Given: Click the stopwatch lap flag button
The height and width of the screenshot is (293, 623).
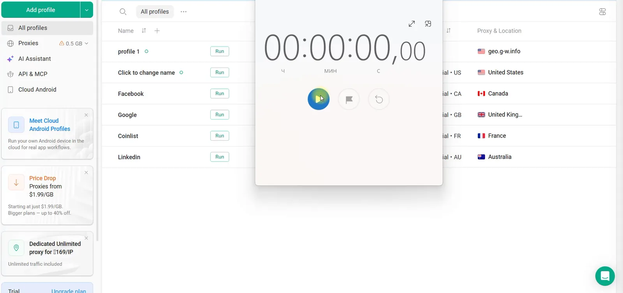Looking at the screenshot, I should point(349,99).
